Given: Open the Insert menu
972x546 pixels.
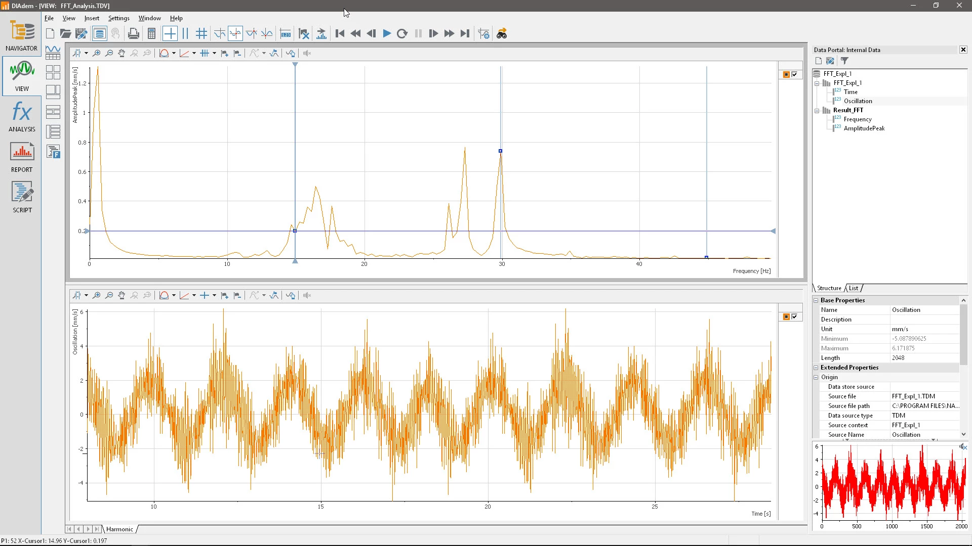Looking at the screenshot, I should [x=91, y=18].
